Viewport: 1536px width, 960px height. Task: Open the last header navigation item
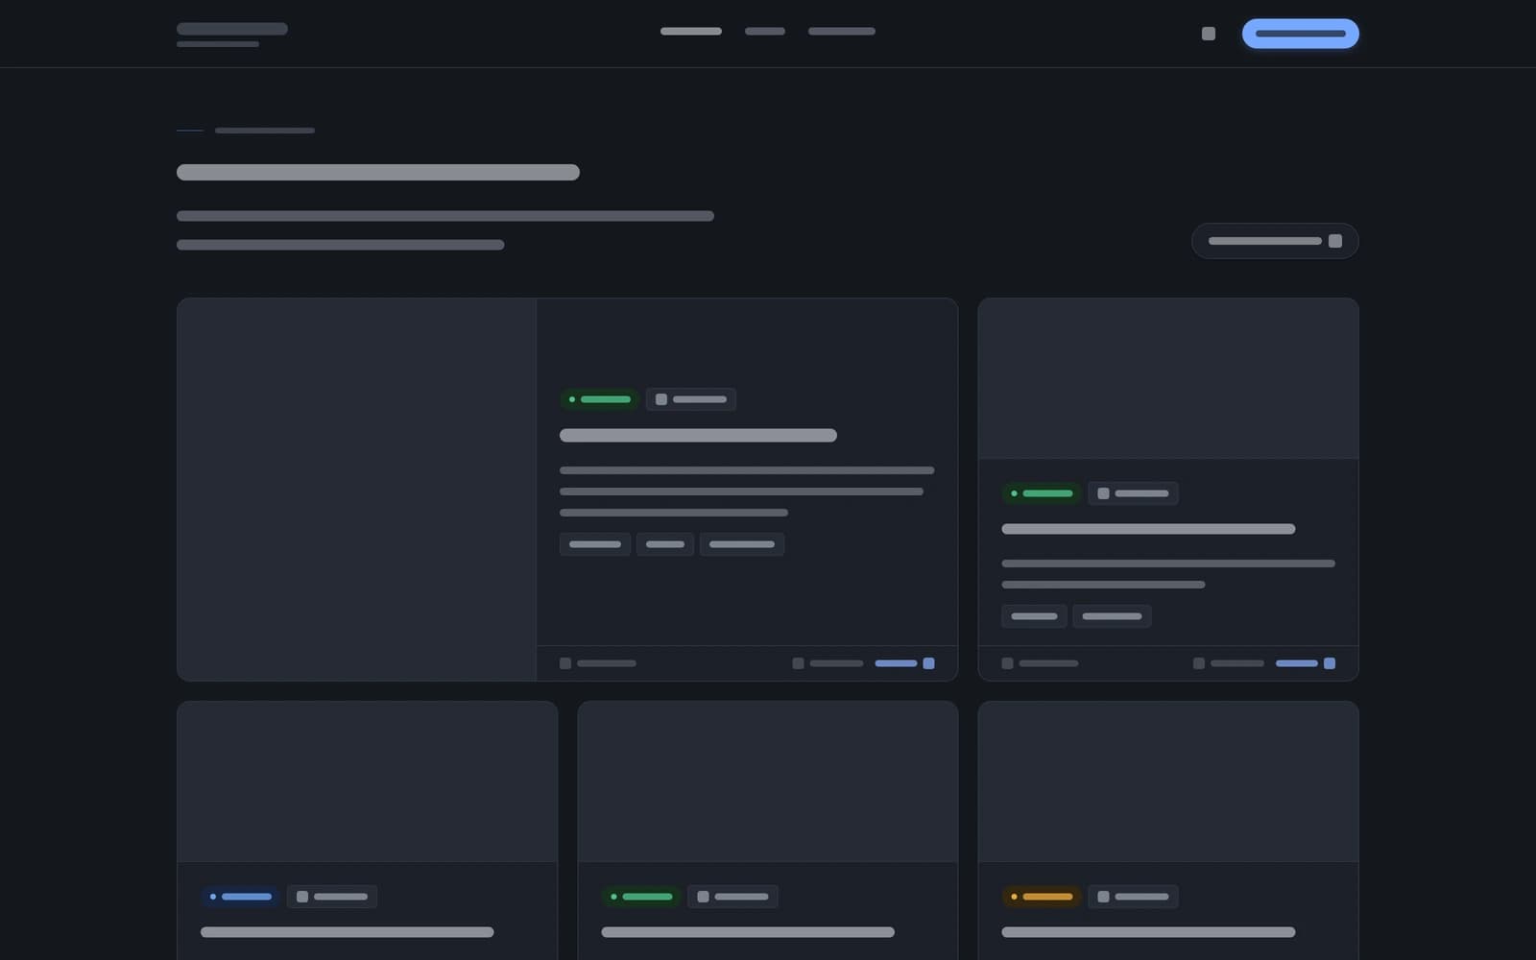click(842, 32)
